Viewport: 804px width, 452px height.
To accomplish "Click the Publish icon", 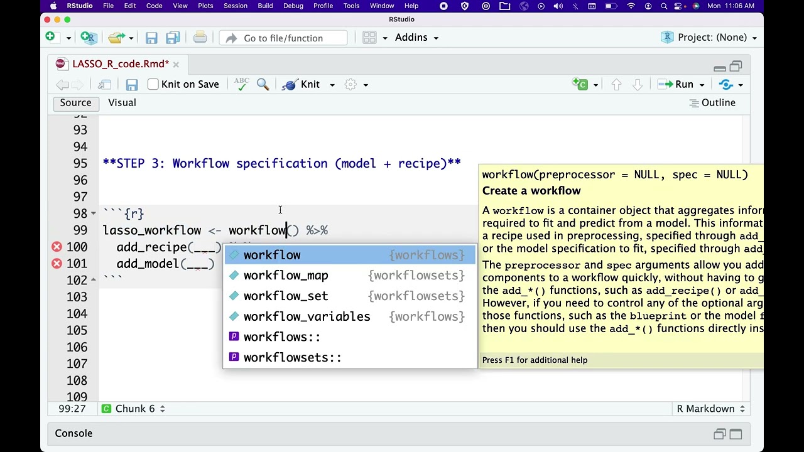I will pyautogui.click(x=726, y=85).
